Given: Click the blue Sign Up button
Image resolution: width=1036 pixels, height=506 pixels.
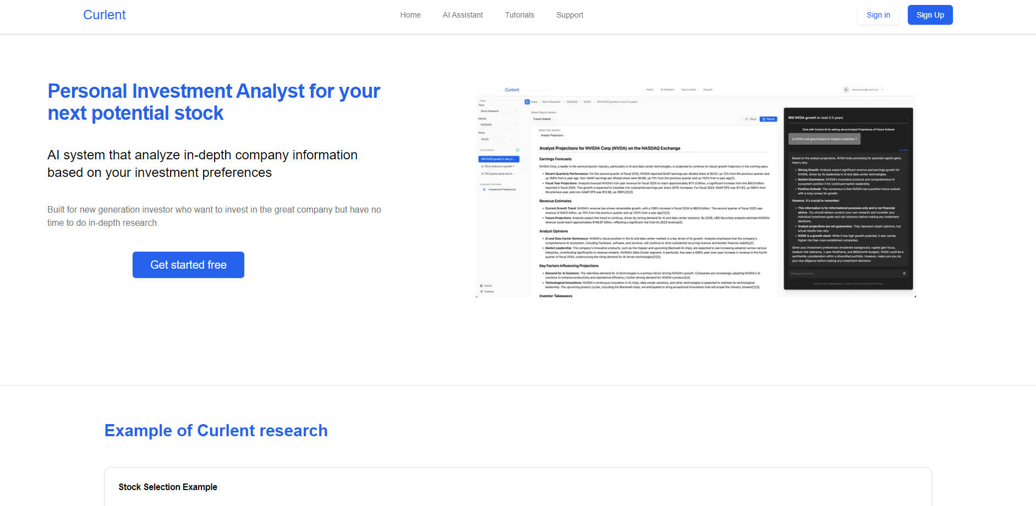Looking at the screenshot, I should [x=930, y=15].
